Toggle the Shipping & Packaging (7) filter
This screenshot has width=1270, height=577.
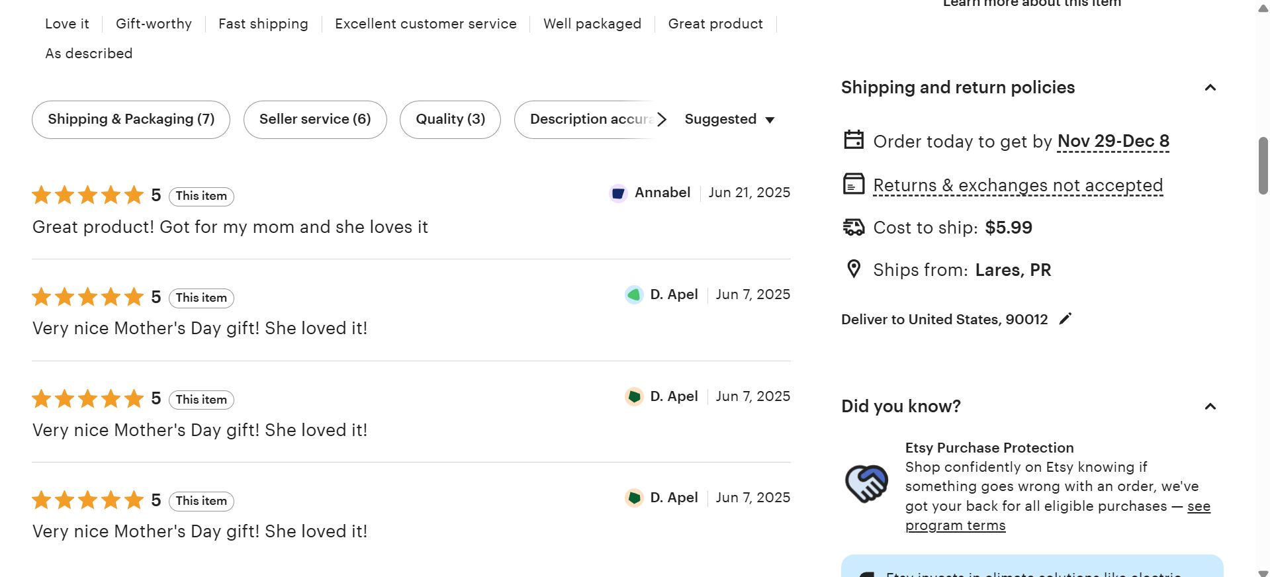131,120
